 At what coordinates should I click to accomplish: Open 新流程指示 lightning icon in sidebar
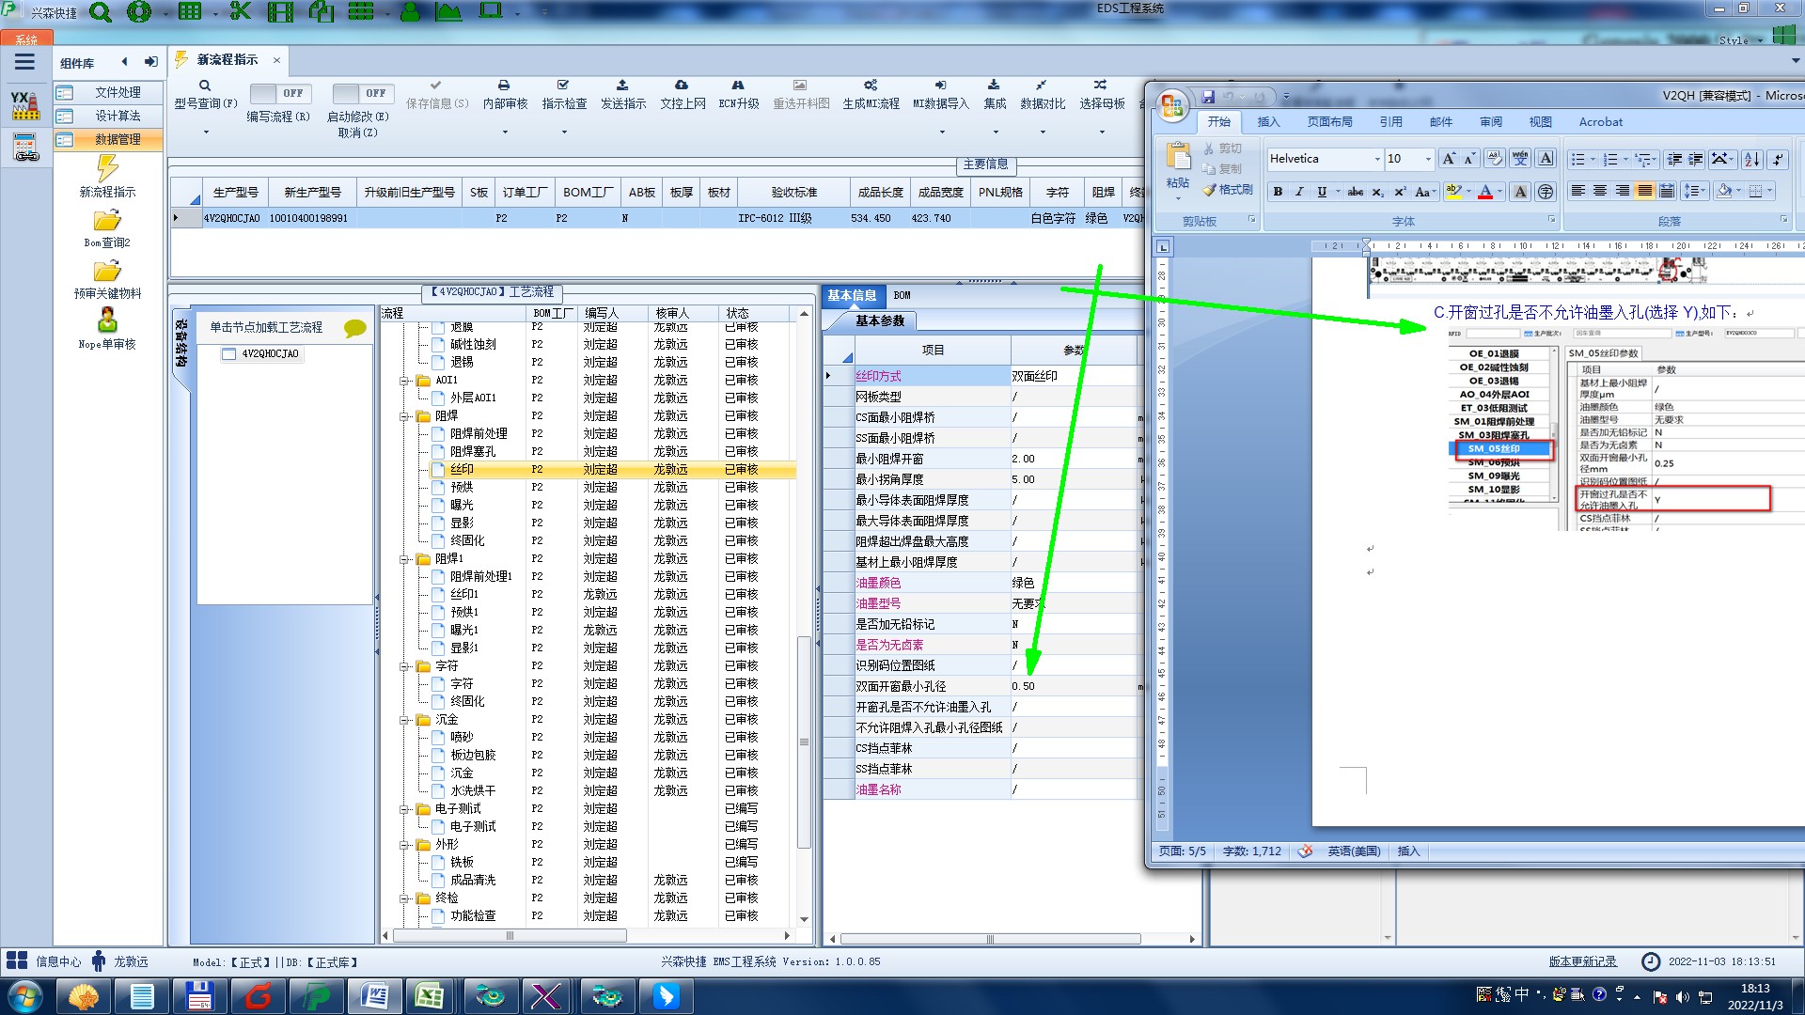pos(107,169)
